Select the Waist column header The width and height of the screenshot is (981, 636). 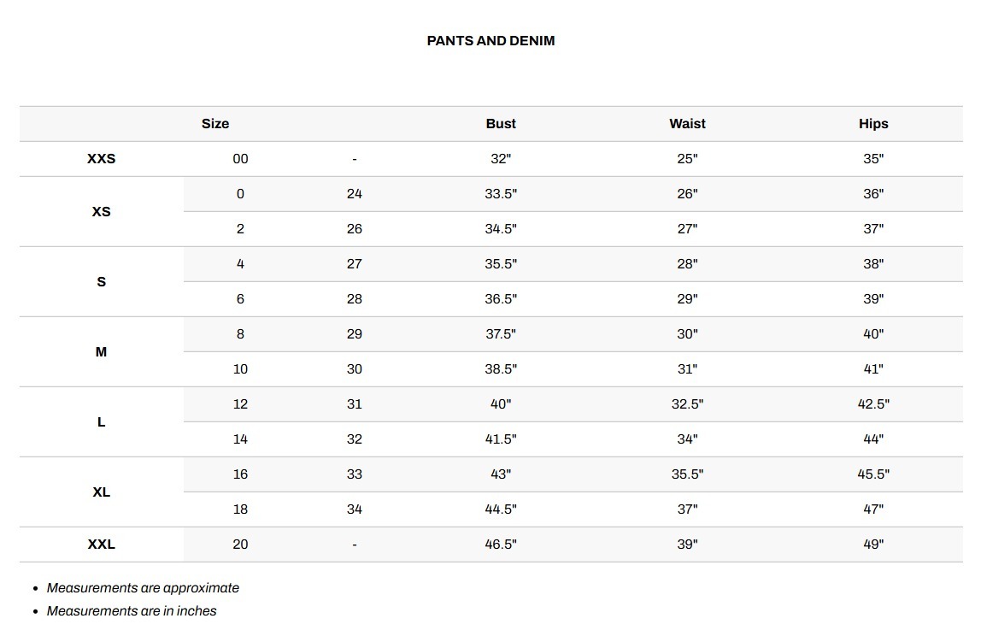coord(687,123)
